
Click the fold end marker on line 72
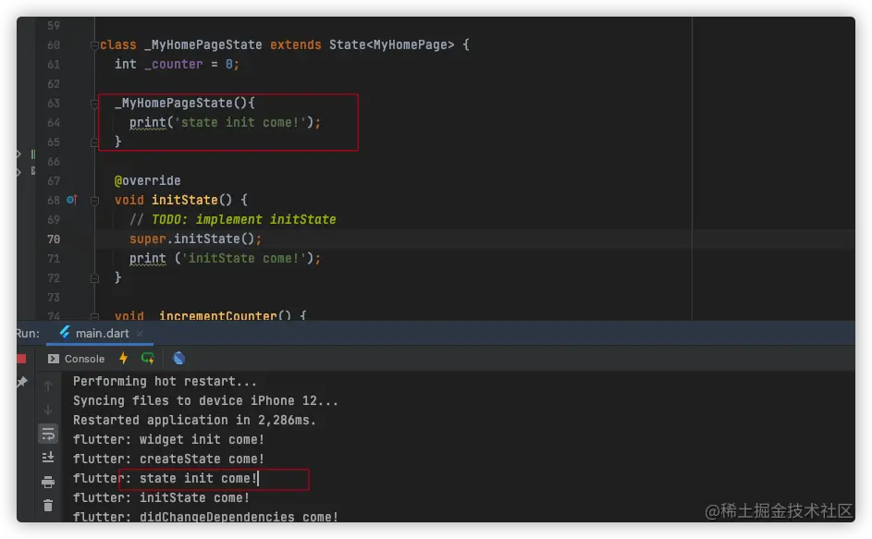(x=94, y=278)
